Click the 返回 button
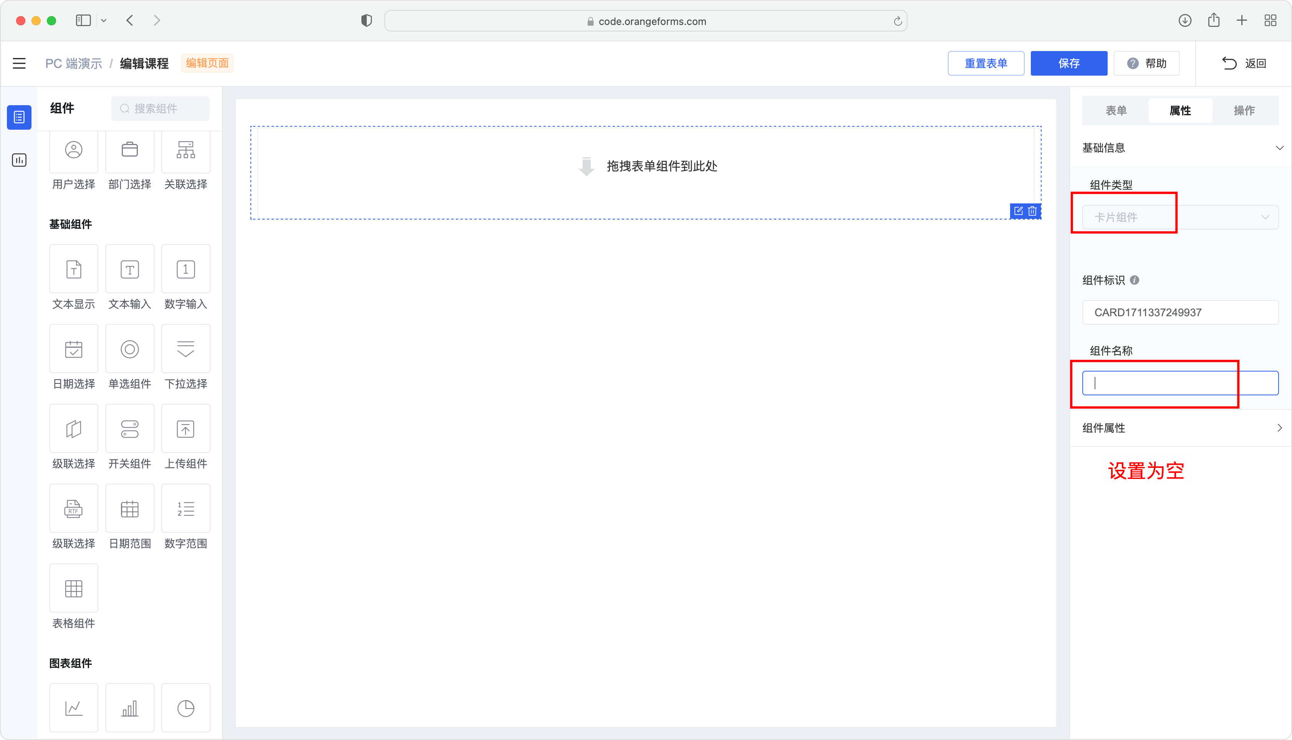 (1244, 64)
